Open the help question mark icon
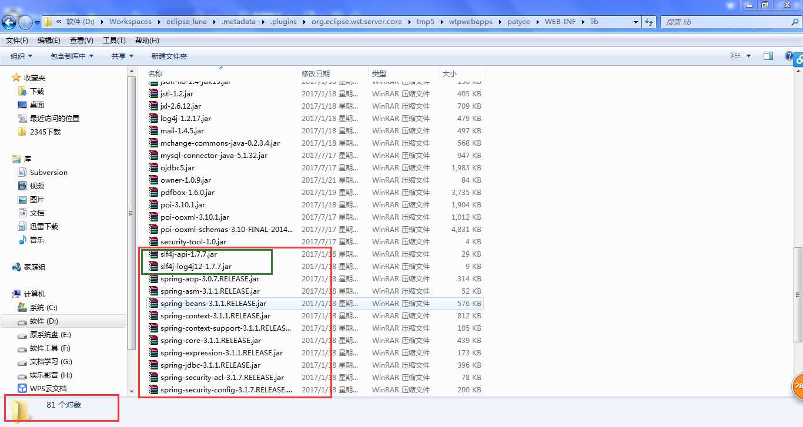This screenshot has width=803, height=427. [x=789, y=56]
